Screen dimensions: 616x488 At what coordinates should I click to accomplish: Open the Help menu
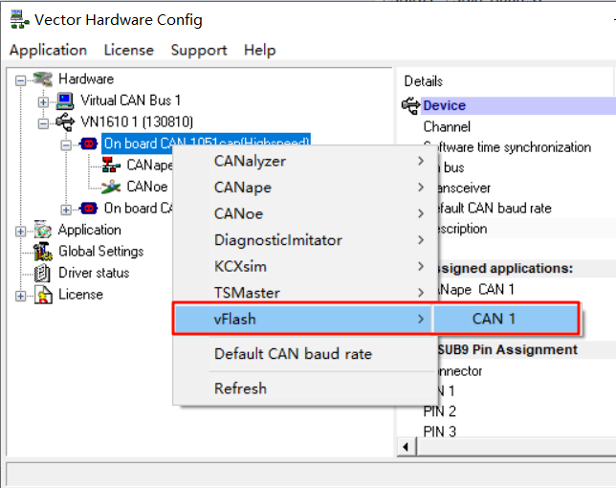pyautogui.click(x=259, y=50)
